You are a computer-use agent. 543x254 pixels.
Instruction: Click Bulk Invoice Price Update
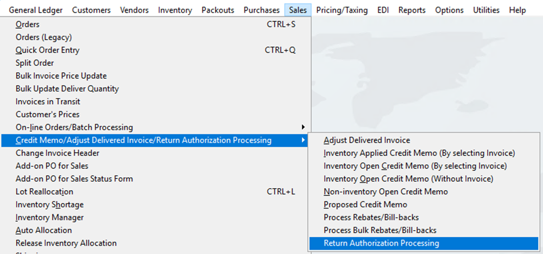click(61, 76)
